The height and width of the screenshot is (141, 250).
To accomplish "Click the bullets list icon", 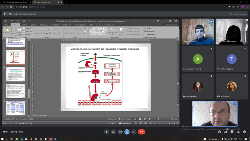I will tap(66, 29).
